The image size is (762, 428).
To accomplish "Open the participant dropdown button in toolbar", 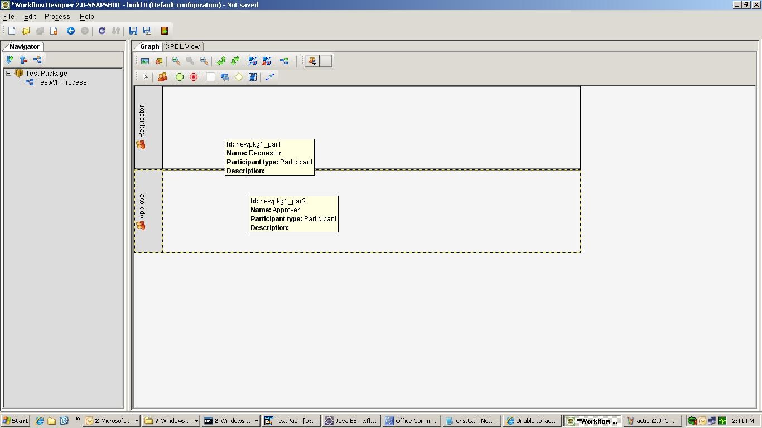I will coord(312,61).
